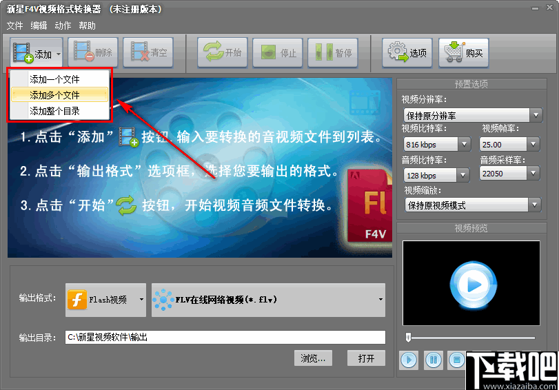The height and width of the screenshot is (390, 559).
Task: Close the 新星F4V视频格式转换器 window
Action: (x=549, y=7)
